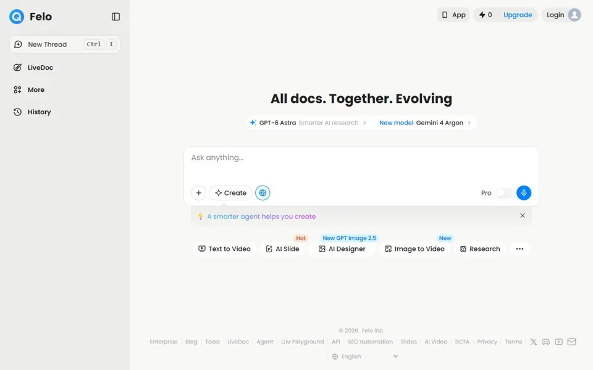
Task: Select AI Slide tool
Action: click(282, 249)
